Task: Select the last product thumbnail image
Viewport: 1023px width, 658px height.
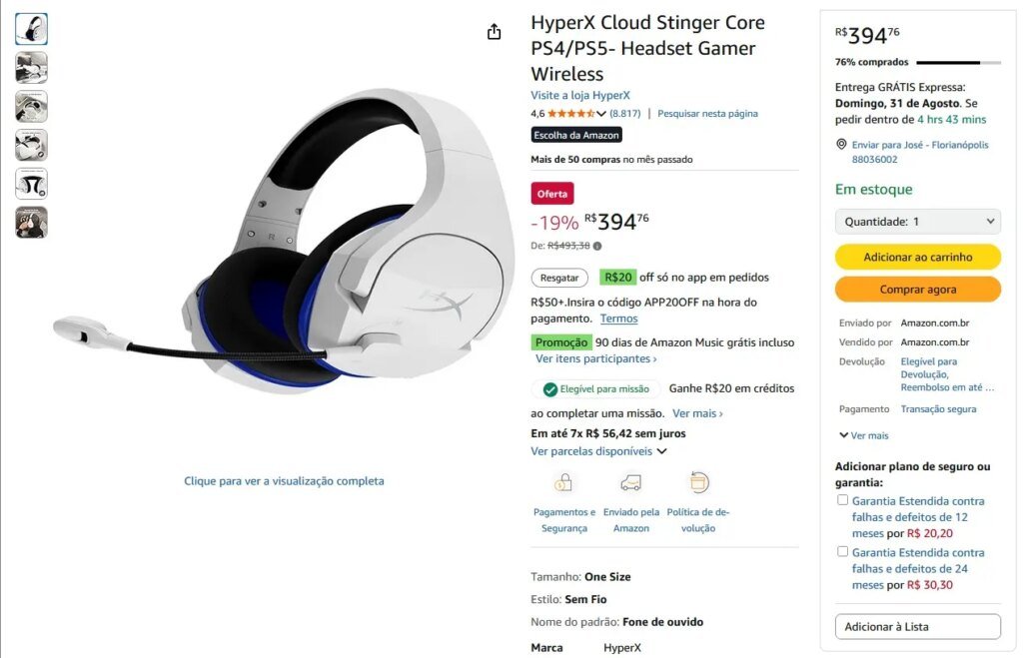Action: pos(31,223)
